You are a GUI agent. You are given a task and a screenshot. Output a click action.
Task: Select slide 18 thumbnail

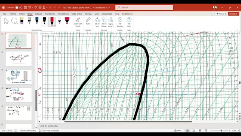point(18,95)
